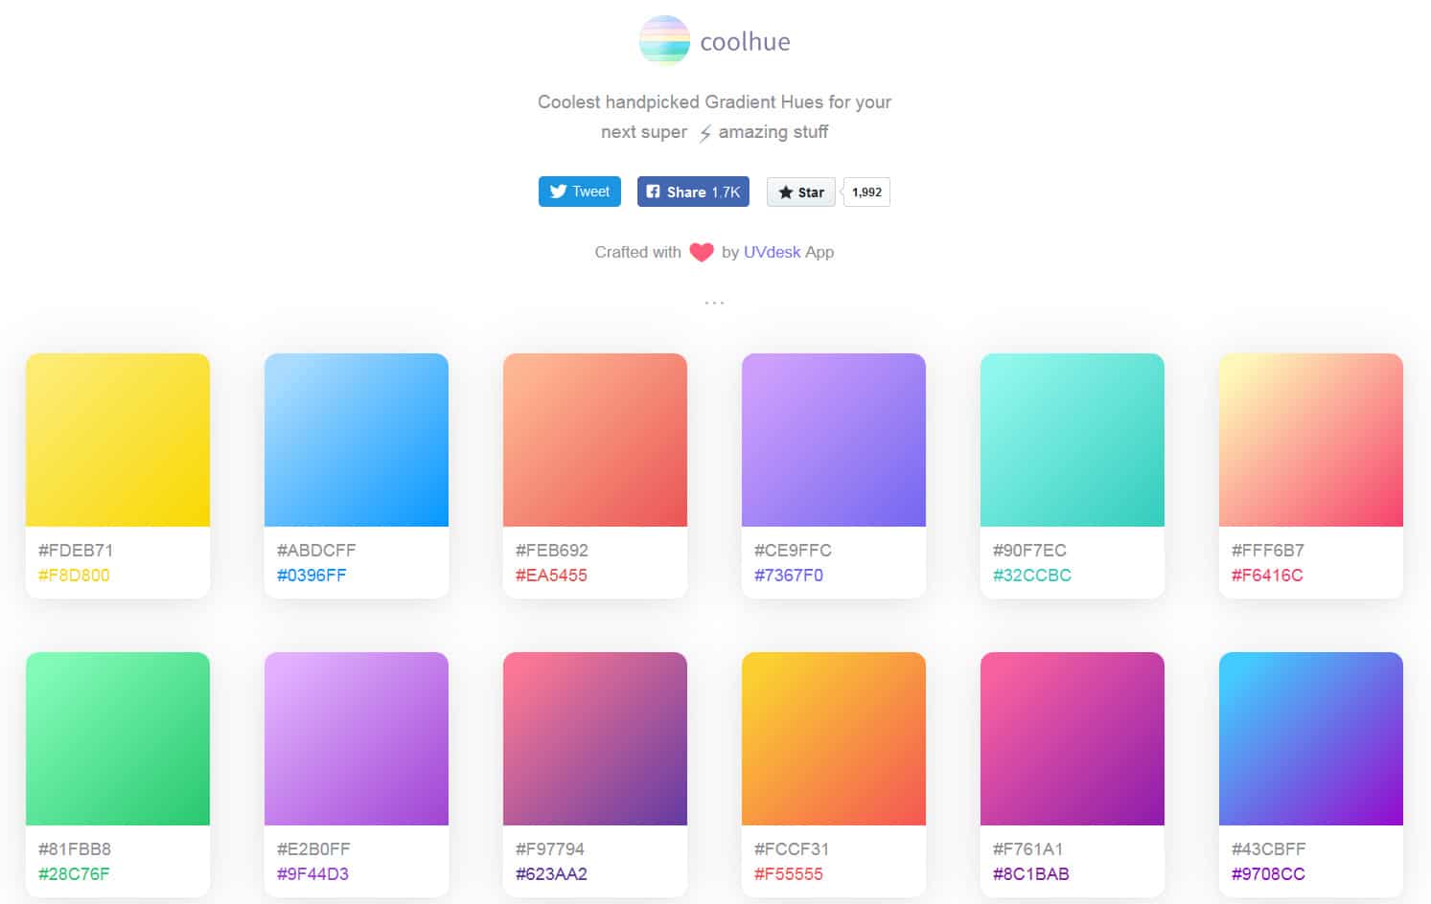Select the teal #90F7EC gradient swatch
Screen dimensions: 1431x904
1073,440
